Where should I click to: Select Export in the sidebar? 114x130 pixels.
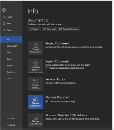coord(9,66)
